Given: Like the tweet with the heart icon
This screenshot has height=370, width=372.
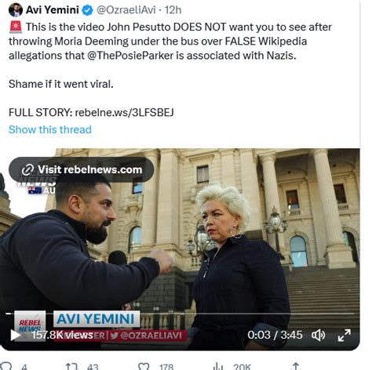Looking at the screenshot, I should tap(144, 366).
